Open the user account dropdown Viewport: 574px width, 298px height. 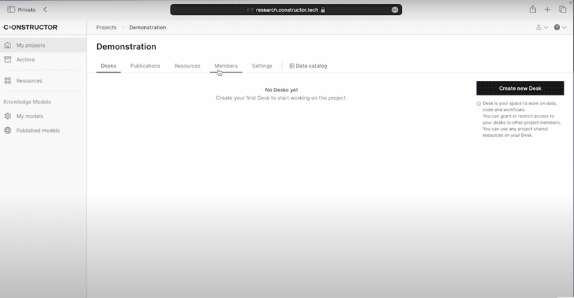[x=542, y=28]
